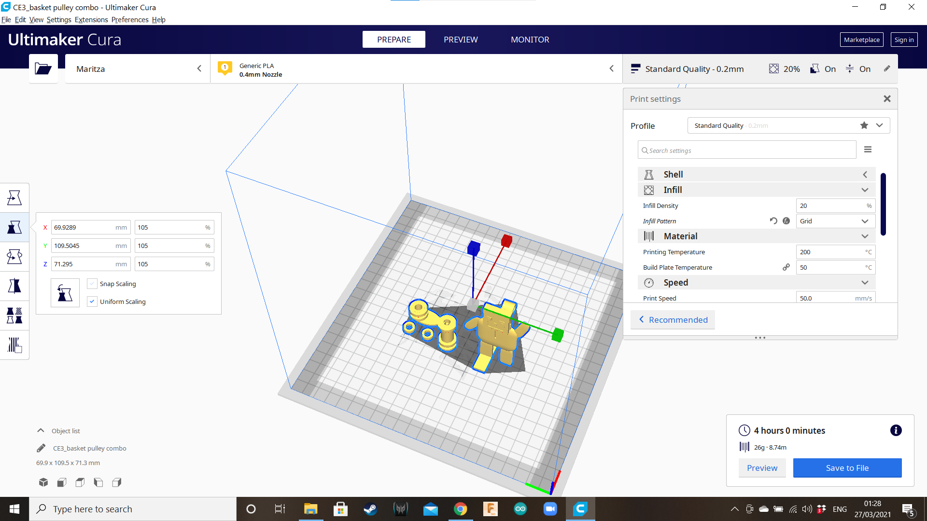927x521 pixels.
Task: Open the Infill Pattern Grid dropdown
Action: [835, 221]
